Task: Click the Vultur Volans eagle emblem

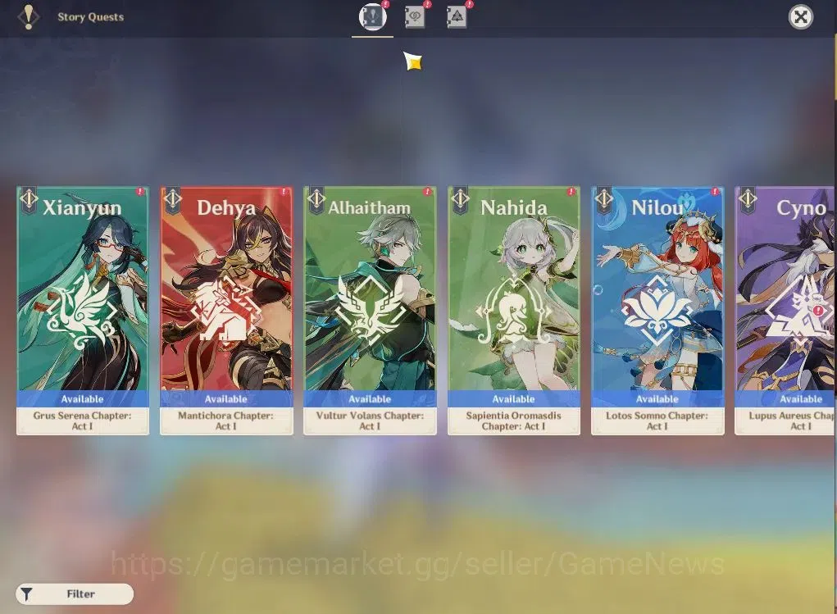Action: click(x=370, y=310)
